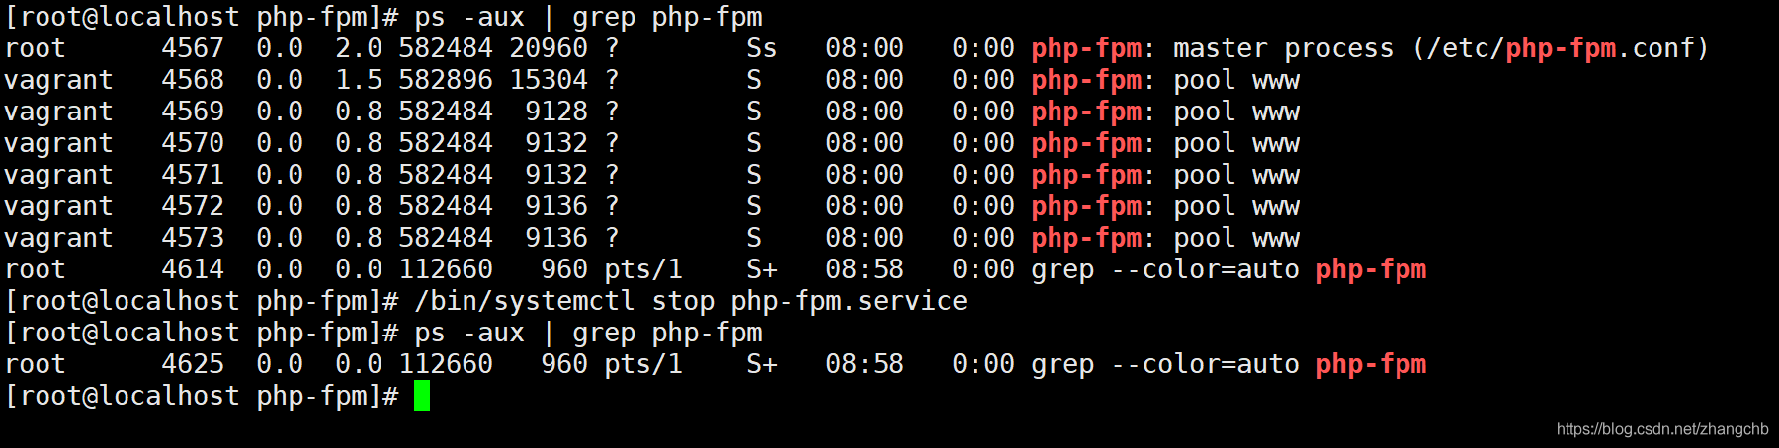Click the 08:58 start time on PID 4614 row

click(865, 269)
